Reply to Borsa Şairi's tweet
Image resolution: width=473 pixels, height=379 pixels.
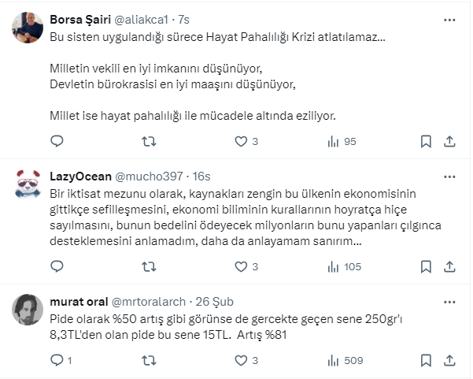tap(57, 142)
